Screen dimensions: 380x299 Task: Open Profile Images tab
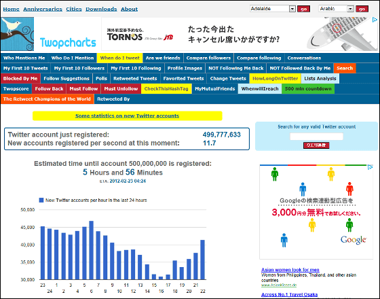pos(185,68)
